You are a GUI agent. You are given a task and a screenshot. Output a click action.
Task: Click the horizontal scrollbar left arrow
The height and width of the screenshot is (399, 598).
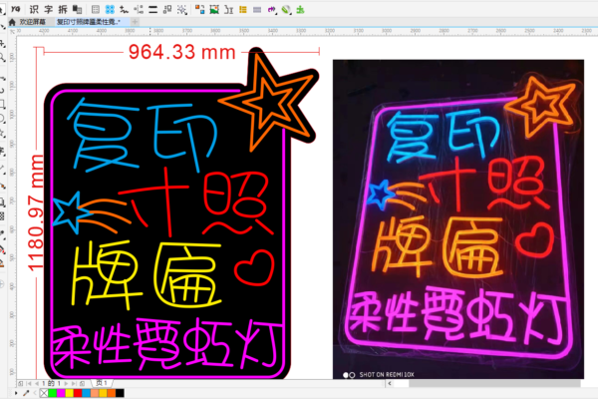(389, 383)
